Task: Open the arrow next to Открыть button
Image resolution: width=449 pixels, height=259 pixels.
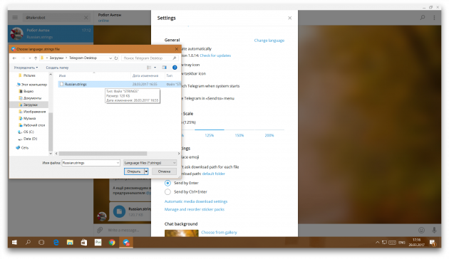Action: [146, 171]
